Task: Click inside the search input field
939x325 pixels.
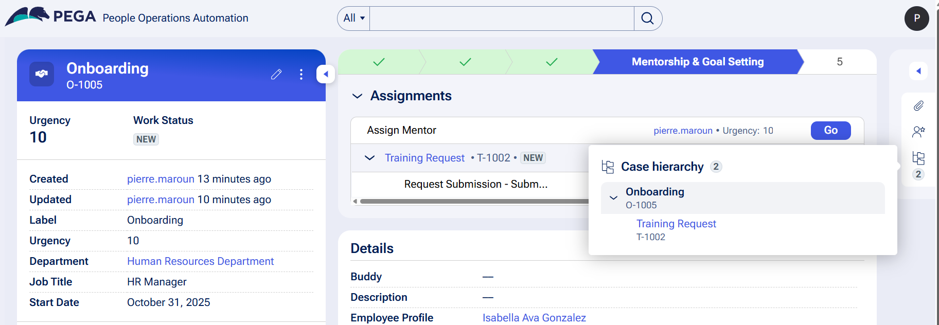Action: click(x=502, y=19)
